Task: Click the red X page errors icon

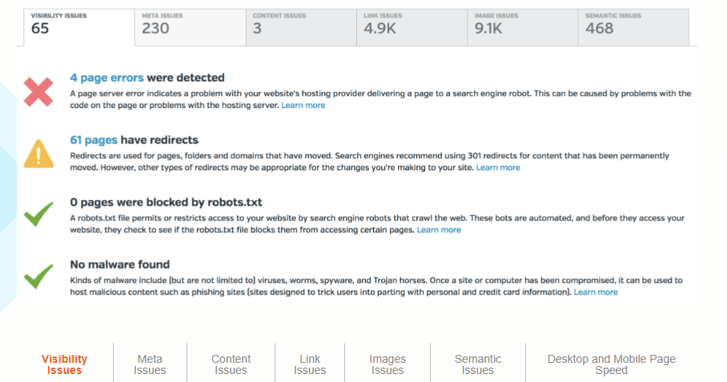Action: coord(38,92)
